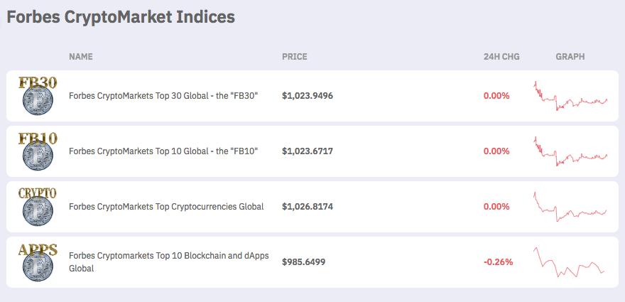Click the FB10 sparkline graph
This screenshot has height=302, width=625.
tap(570, 151)
